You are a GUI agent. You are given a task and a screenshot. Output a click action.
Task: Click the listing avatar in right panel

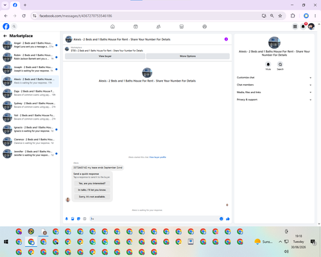point(274,42)
